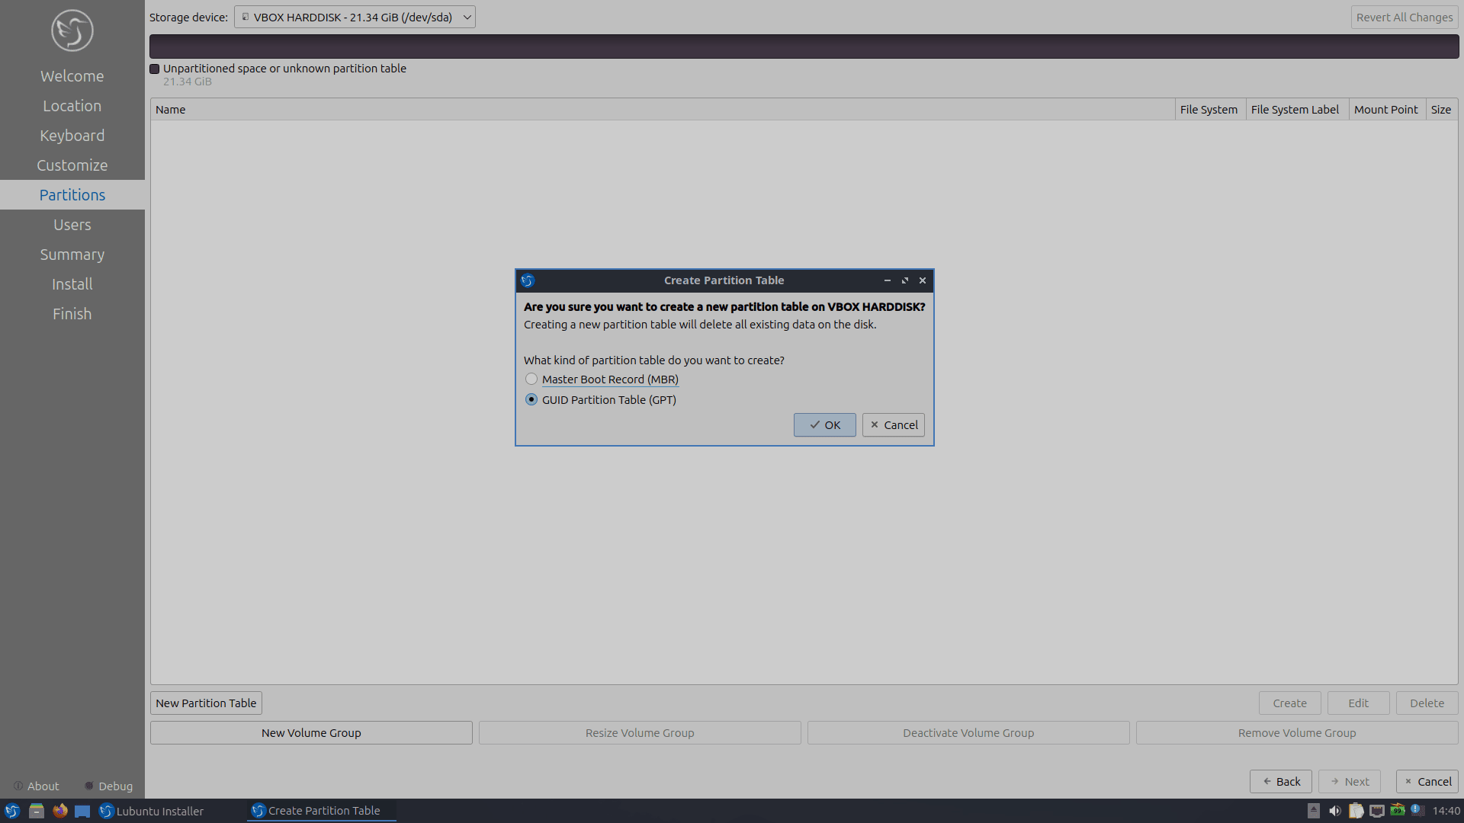Switch to Lubuntu Installer taskbar window
Screen dimensions: 1464x823
pyautogui.click(x=152, y=811)
